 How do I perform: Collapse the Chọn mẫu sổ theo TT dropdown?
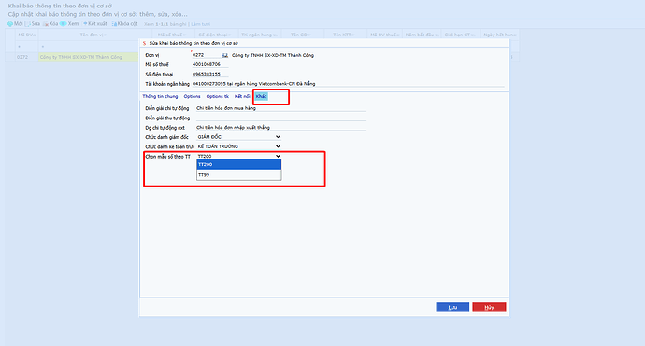tap(238, 156)
